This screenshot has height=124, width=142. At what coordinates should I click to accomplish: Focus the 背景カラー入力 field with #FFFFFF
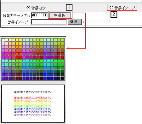point(39,15)
